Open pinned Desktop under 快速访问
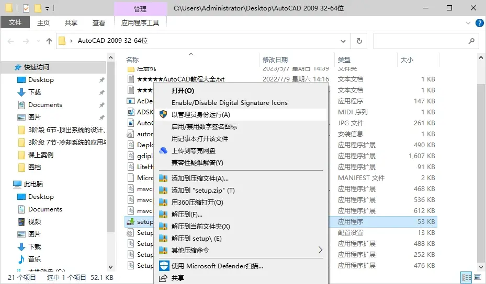The image size is (486, 284). coord(41,80)
